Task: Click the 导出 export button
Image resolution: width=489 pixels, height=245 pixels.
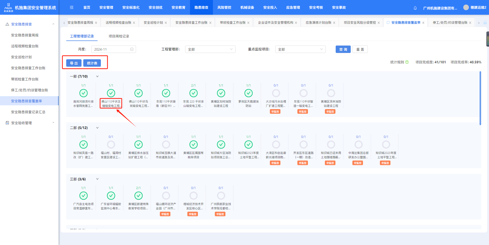Action: [x=74, y=63]
